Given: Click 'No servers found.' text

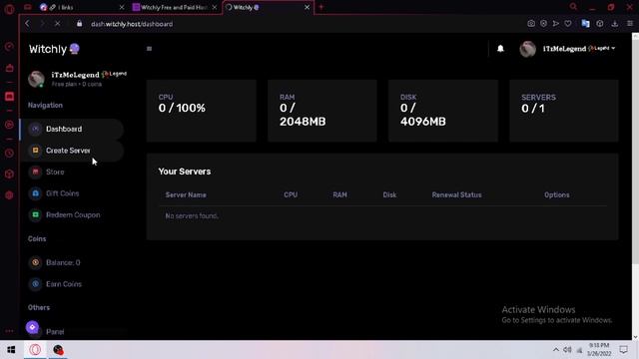Looking at the screenshot, I should pyautogui.click(x=192, y=216).
